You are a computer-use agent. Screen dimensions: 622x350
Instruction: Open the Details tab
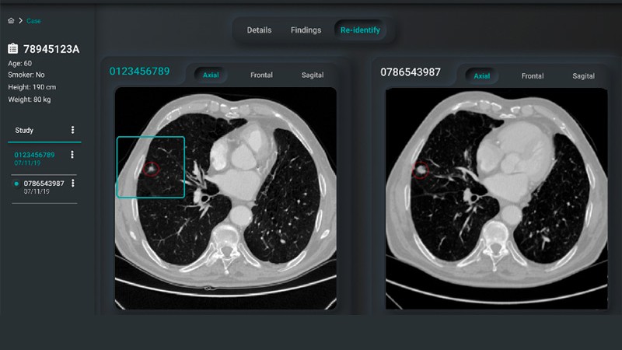pos(259,30)
